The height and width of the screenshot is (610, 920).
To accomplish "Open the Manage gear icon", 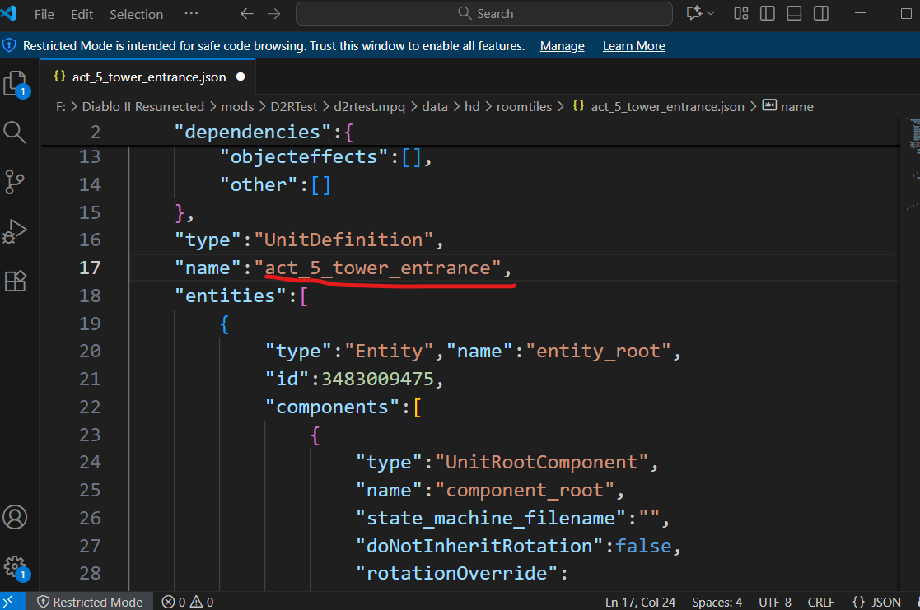I will 16,568.
